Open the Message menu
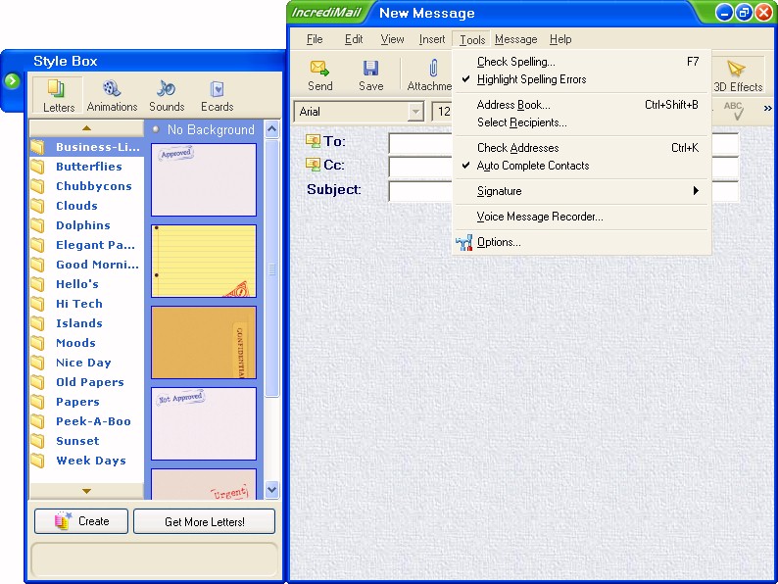This screenshot has width=778, height=584. [515, 39]
